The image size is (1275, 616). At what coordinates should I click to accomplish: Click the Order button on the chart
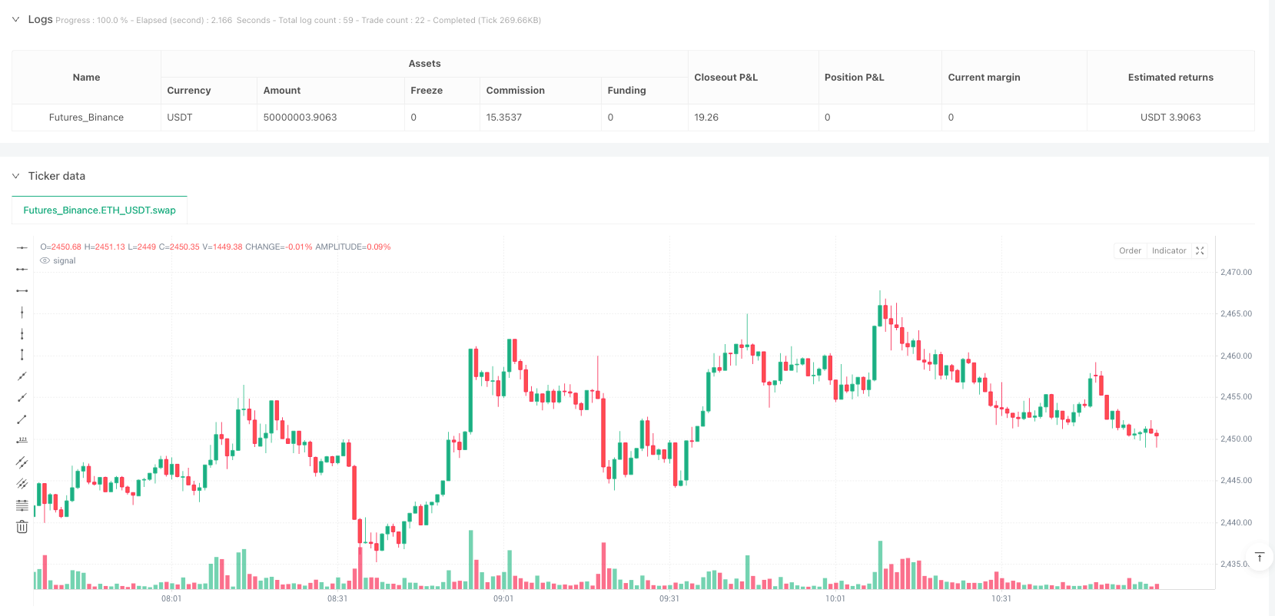(x=1130, y=251)
